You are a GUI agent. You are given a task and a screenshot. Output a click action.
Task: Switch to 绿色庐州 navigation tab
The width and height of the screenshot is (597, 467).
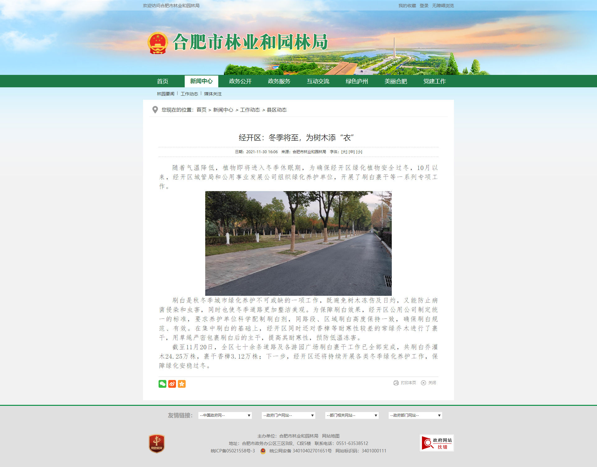pyautogui.click(x=357, y=81)
